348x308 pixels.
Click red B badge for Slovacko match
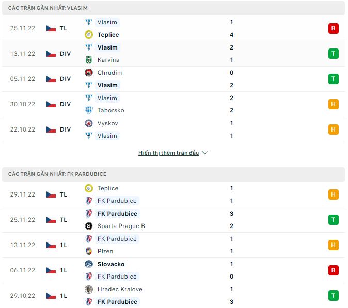[x=333, y=270]
